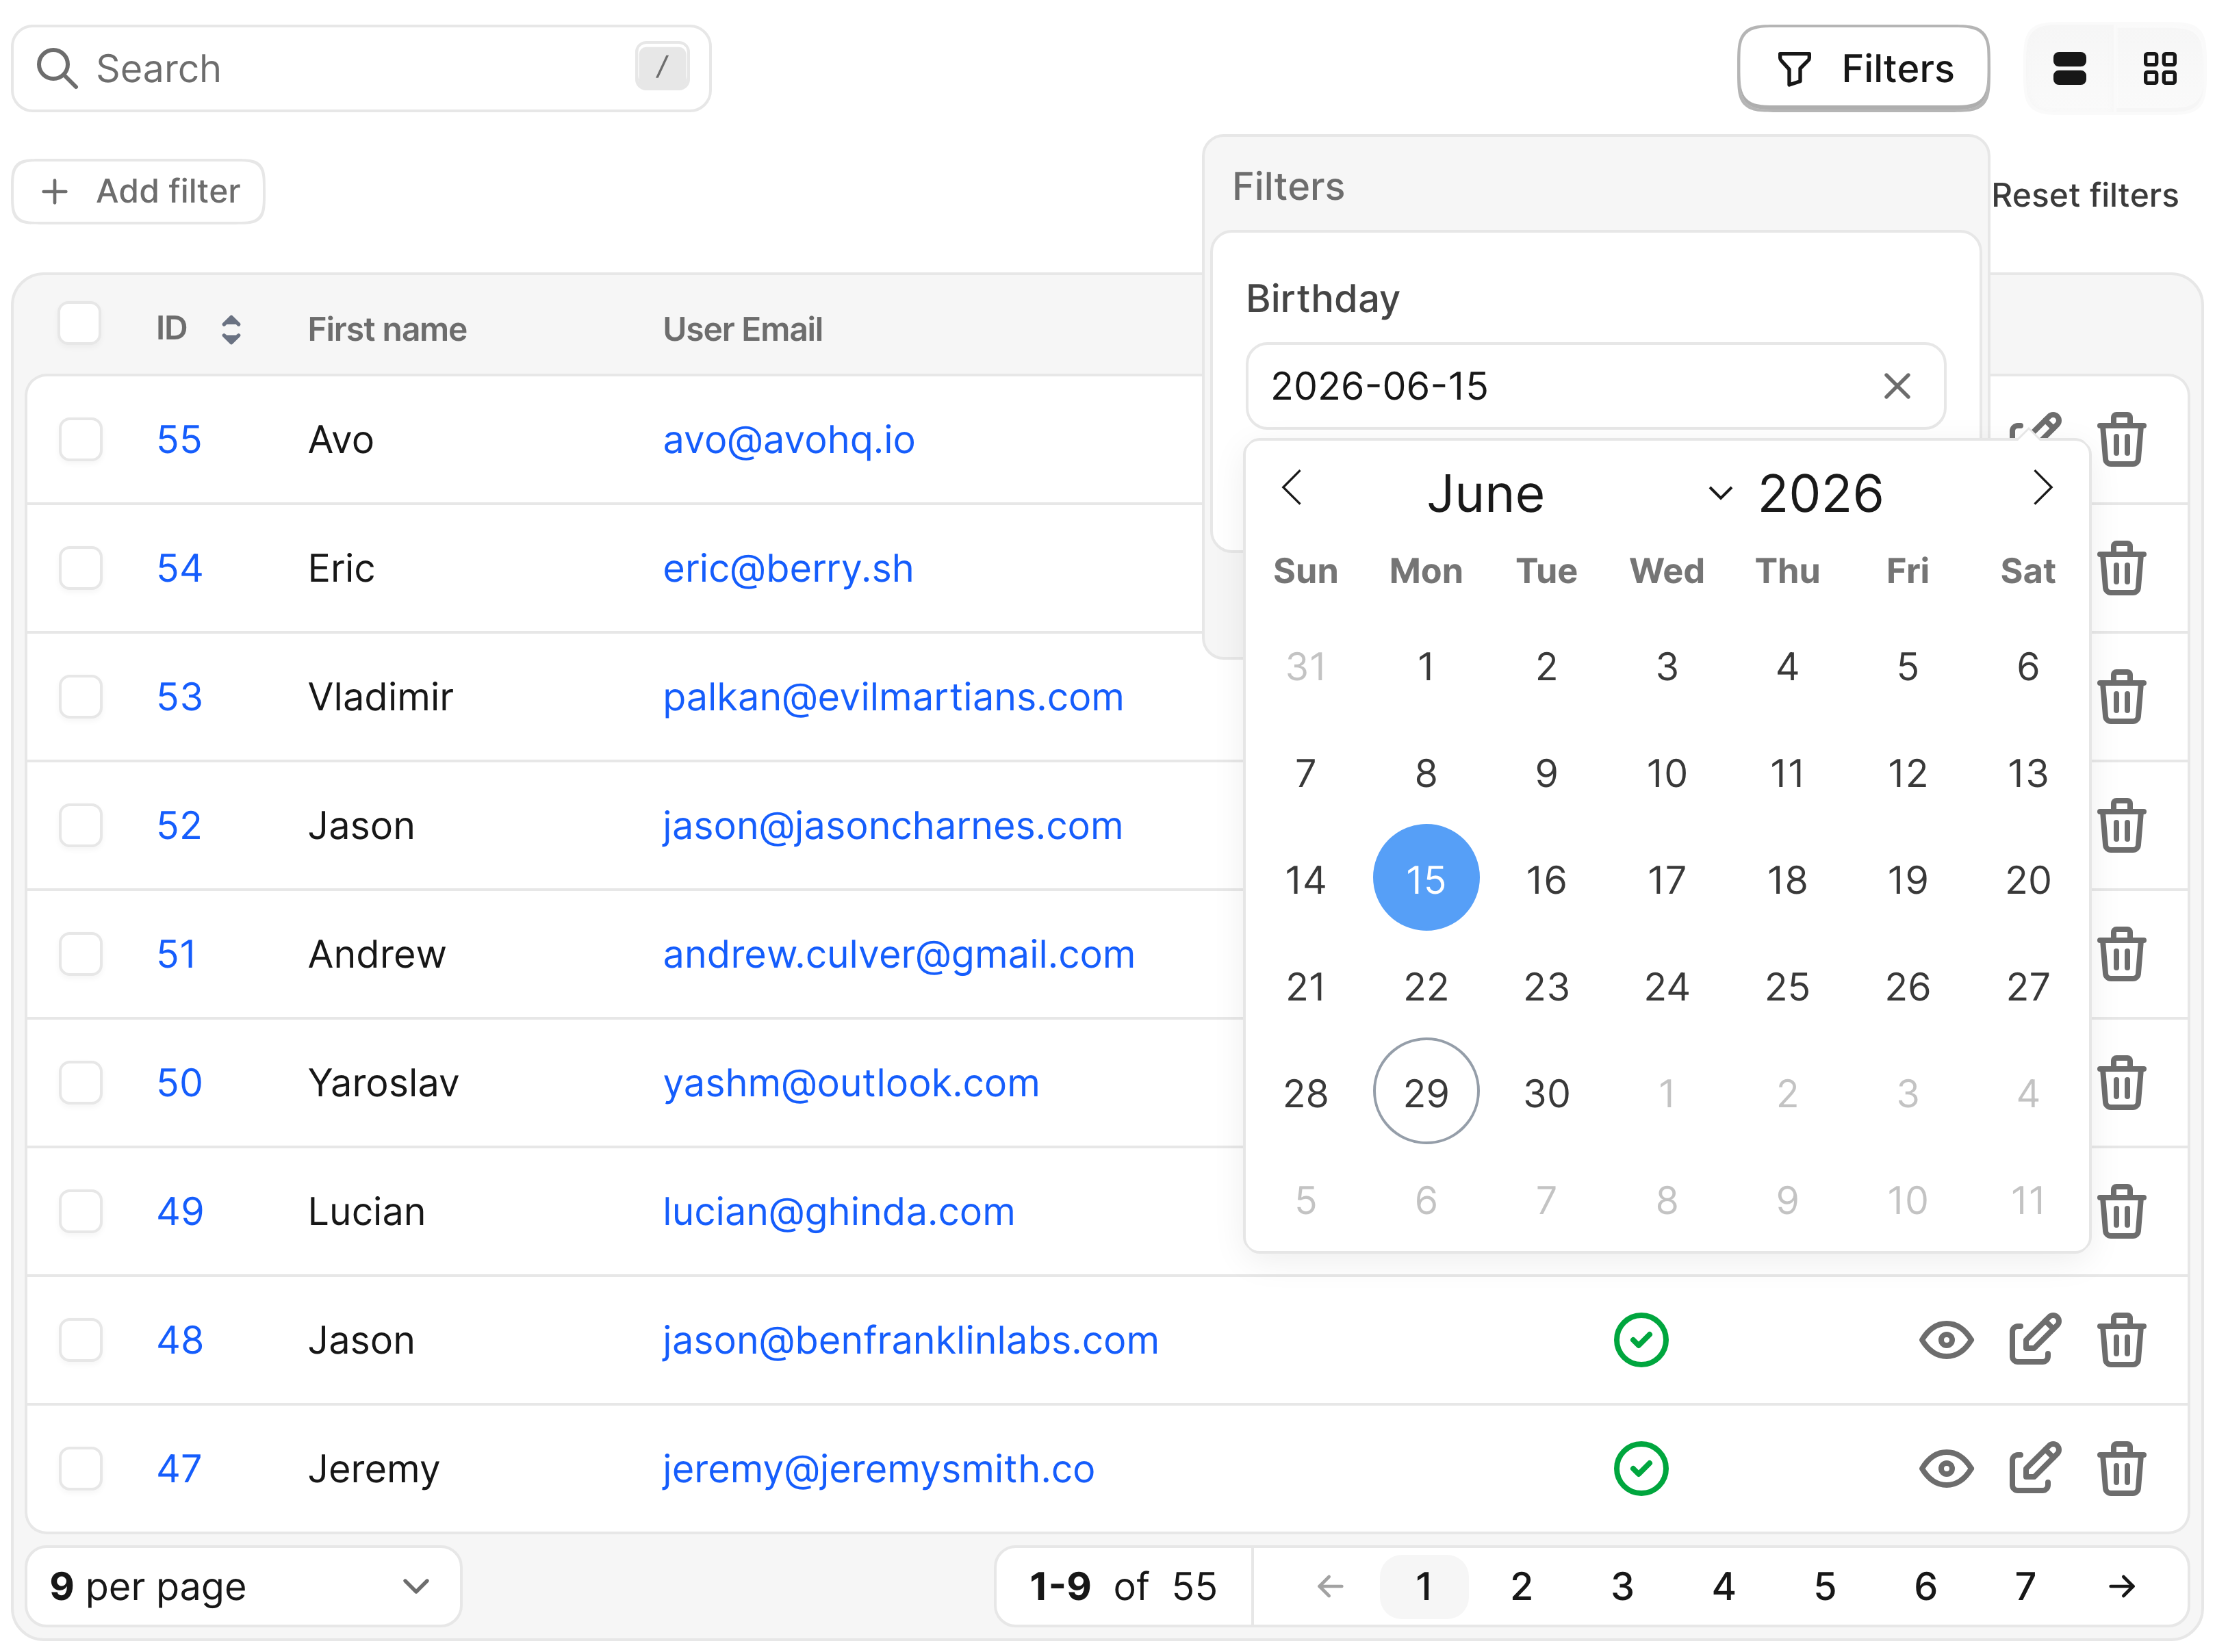Delete row 48 with the trash icon
This screenshot has height=1652, width=2215.
[x=2121, y=1340]
